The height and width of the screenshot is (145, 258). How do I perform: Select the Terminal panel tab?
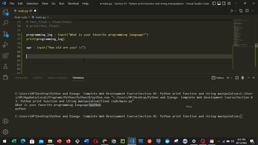coord(78,78)
